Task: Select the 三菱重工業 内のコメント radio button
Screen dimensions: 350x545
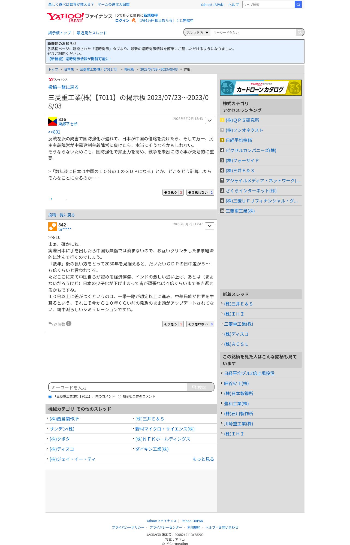Action: point(50,396)
